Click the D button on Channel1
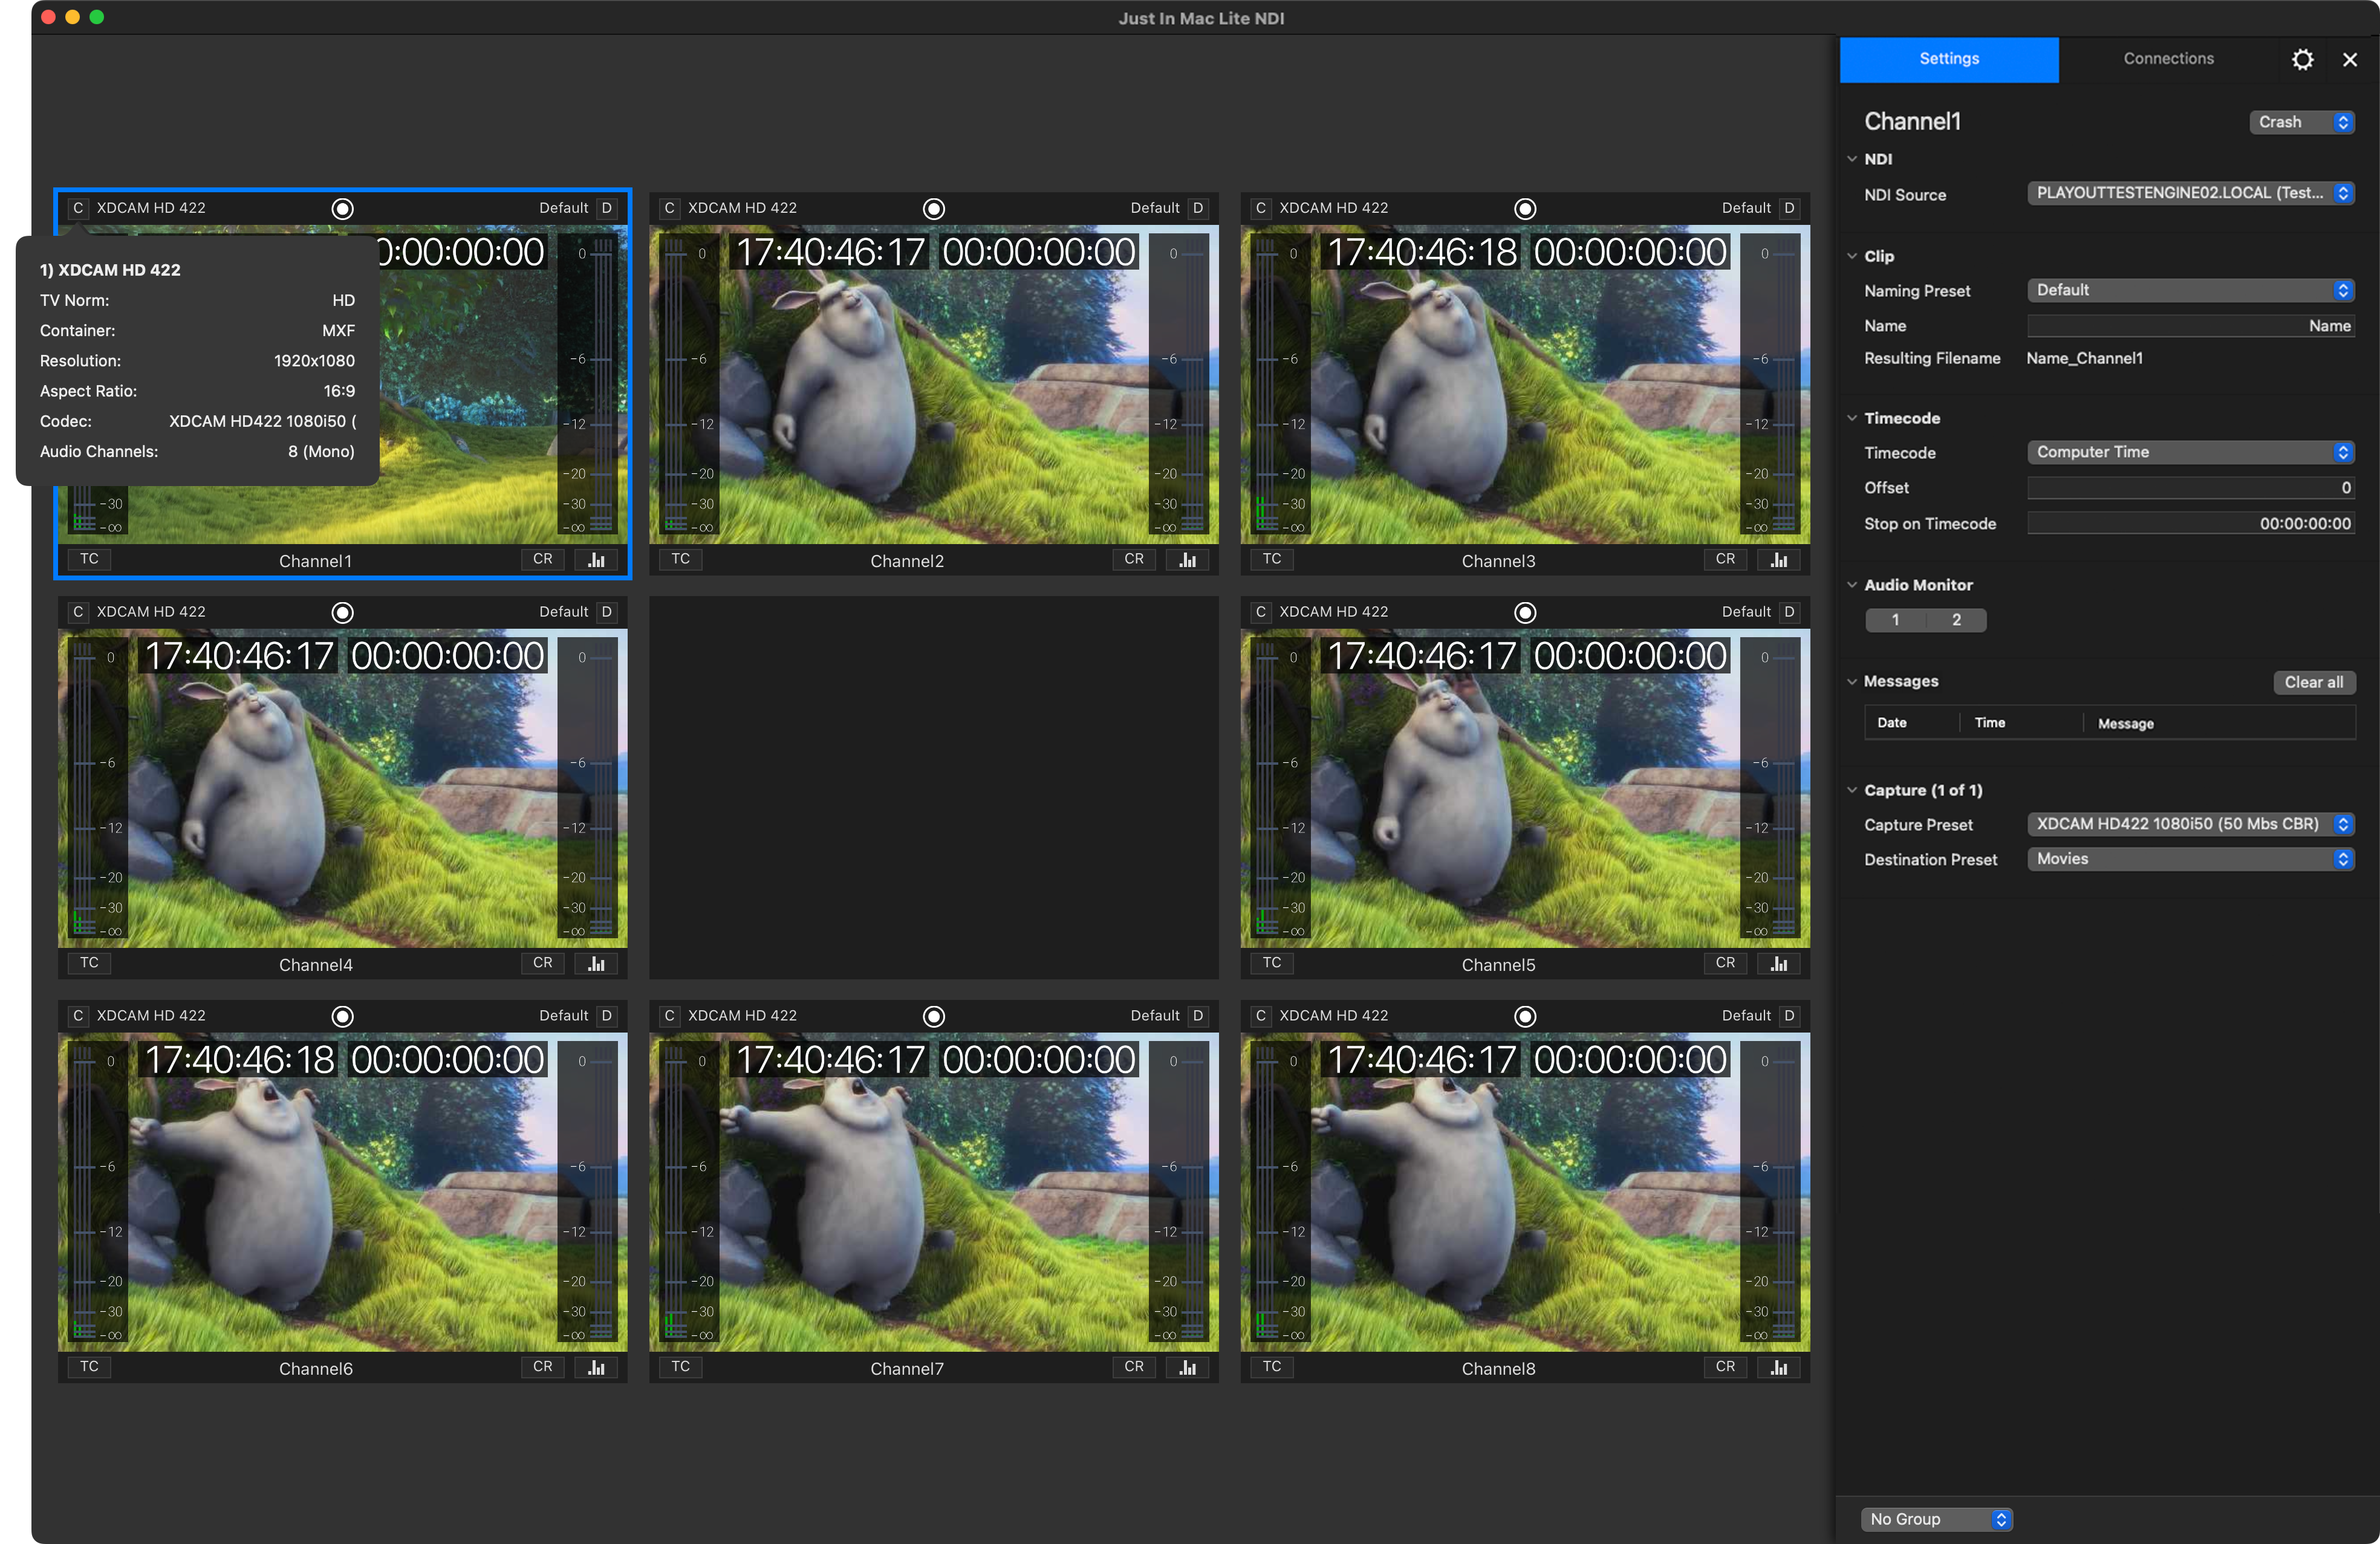2380x1544 pixels. click(606, 208)
